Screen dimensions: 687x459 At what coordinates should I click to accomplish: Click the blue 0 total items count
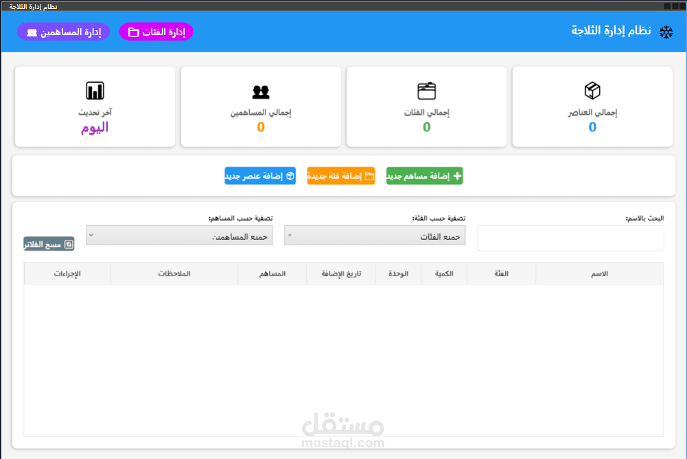click(x=592, y=127)
